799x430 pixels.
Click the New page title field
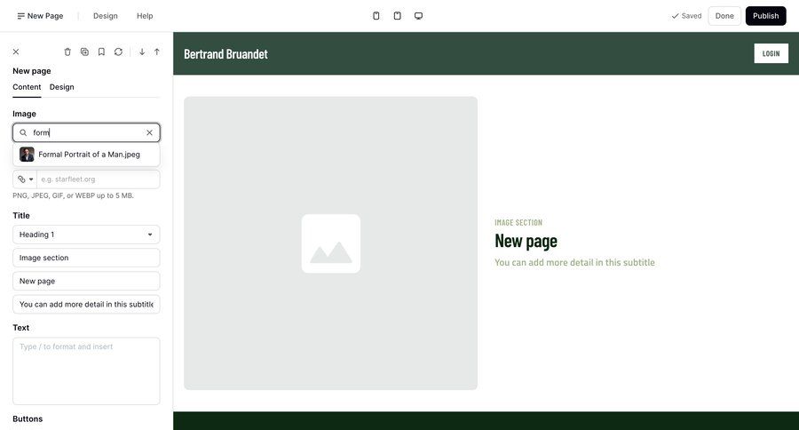click(86, 281)
